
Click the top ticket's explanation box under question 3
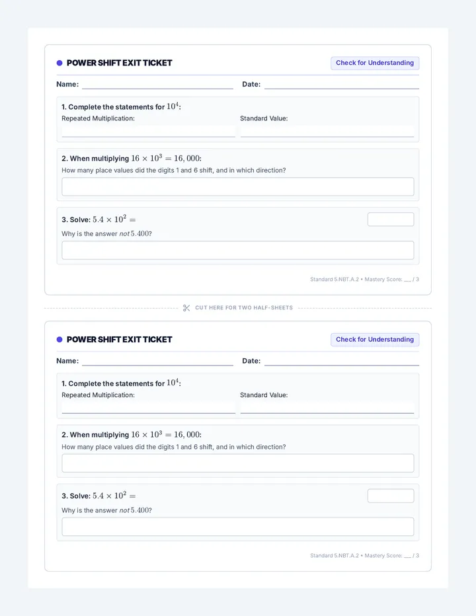click(x=238, y=250)
